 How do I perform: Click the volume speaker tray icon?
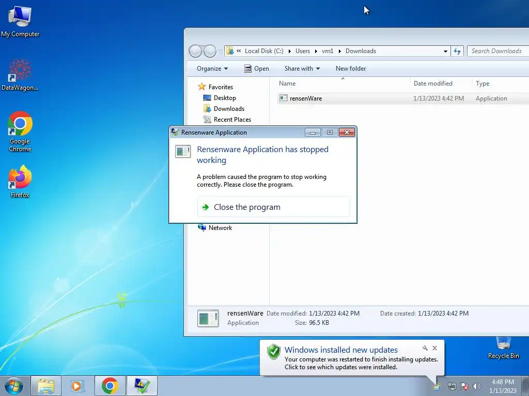click(x=477, y=386)
